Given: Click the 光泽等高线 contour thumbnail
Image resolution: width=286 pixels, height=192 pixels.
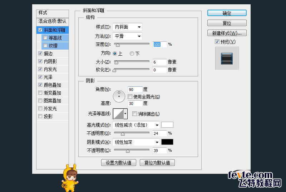Looking at the screenshot, I should (x=118, y=114).
